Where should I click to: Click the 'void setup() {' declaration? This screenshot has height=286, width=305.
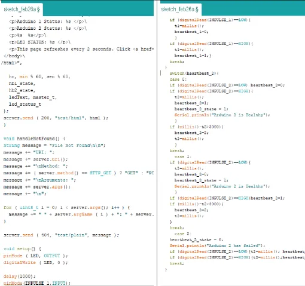point(22,249)
